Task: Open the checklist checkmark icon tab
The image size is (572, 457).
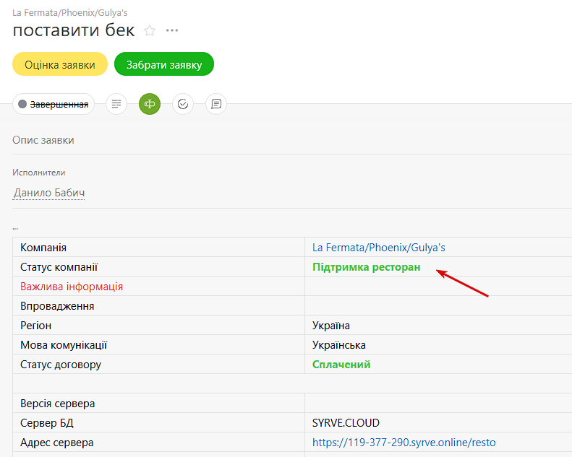Action: point(183,104)
